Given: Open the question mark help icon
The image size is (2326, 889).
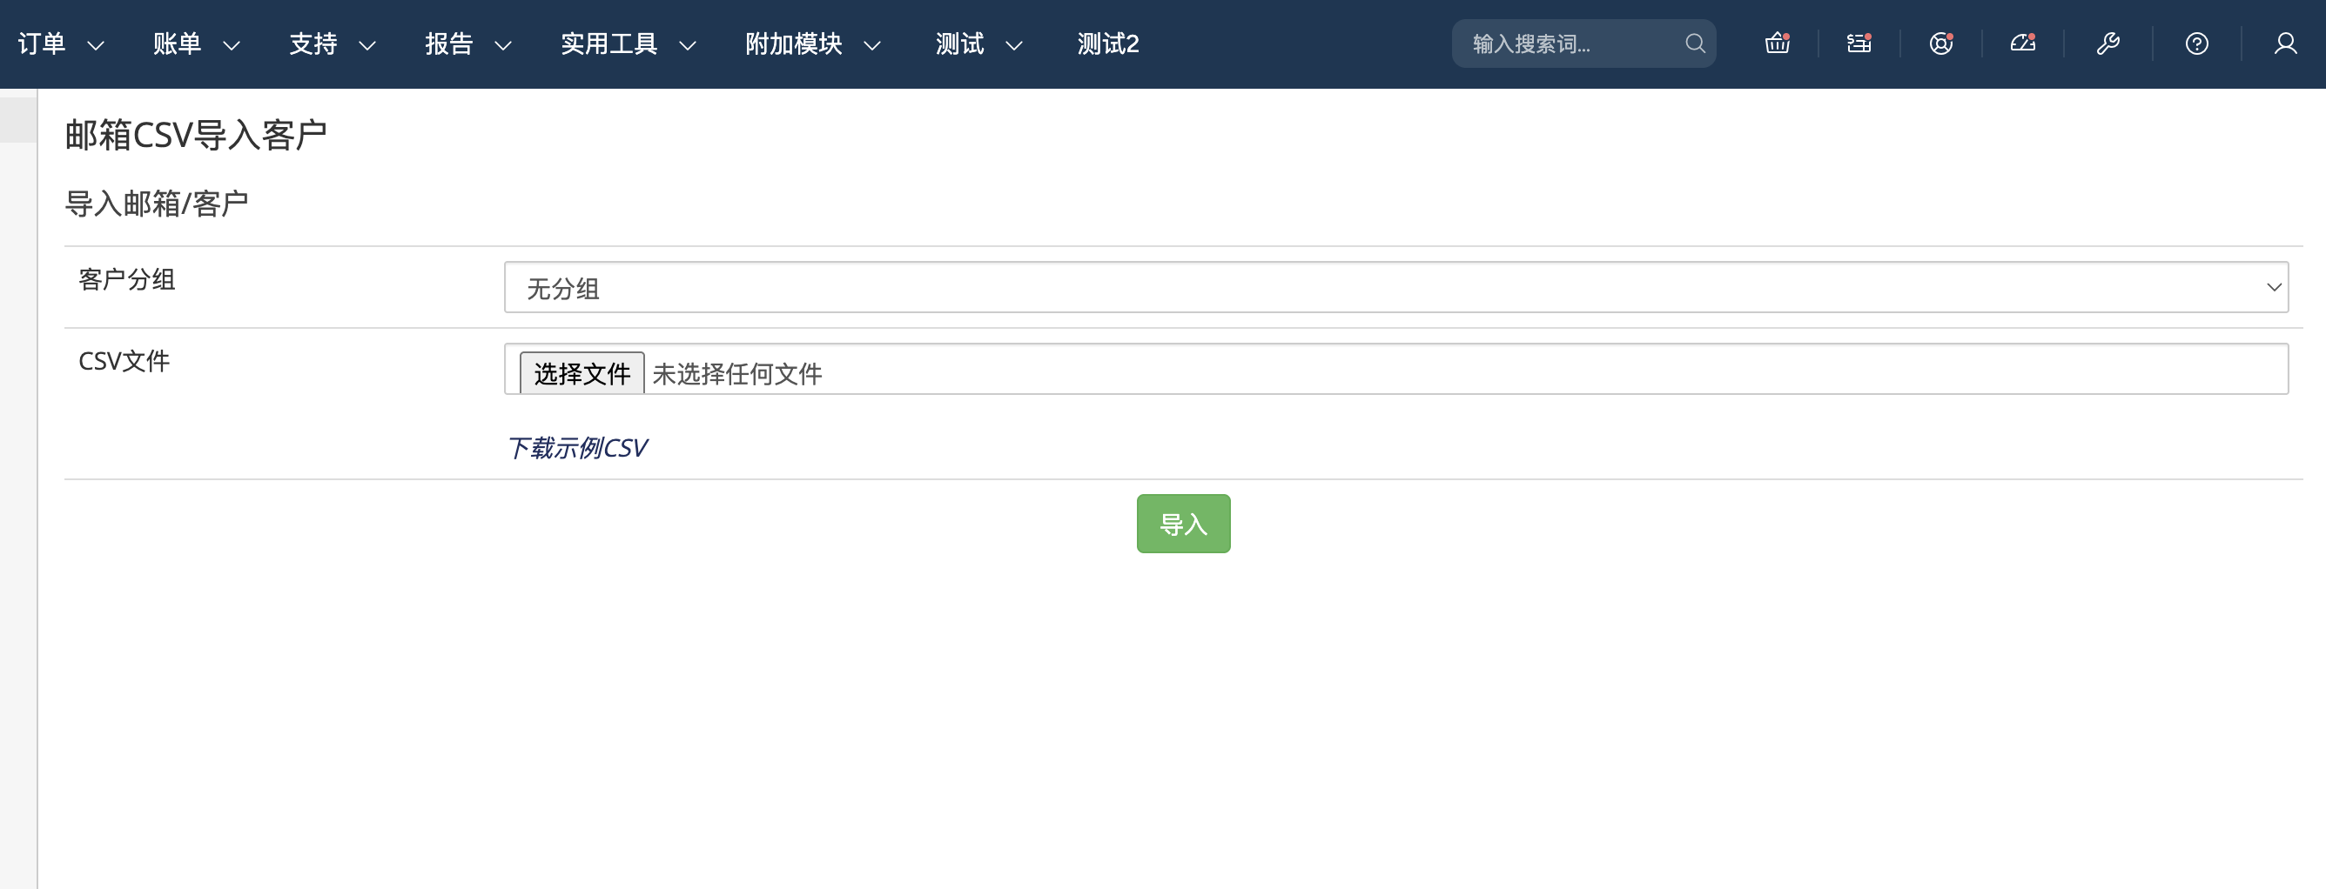Looking at the screenshot, I should click(2196, 43).
